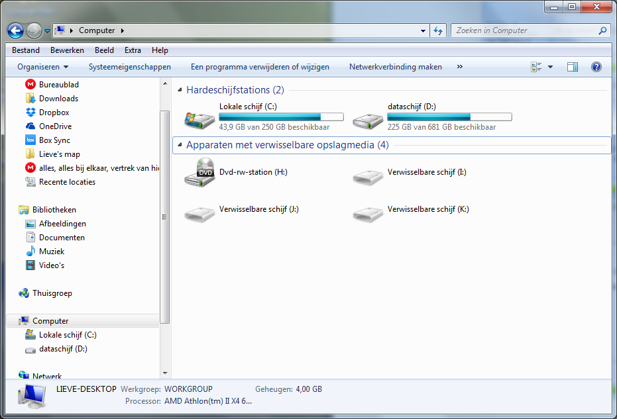Show more toolbar commands chevron

460,67
